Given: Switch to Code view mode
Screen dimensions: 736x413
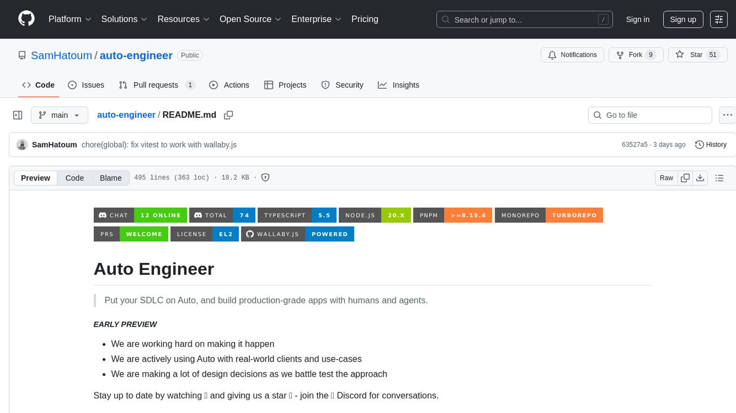Looking at the screenshot, I should coord(75,178).
